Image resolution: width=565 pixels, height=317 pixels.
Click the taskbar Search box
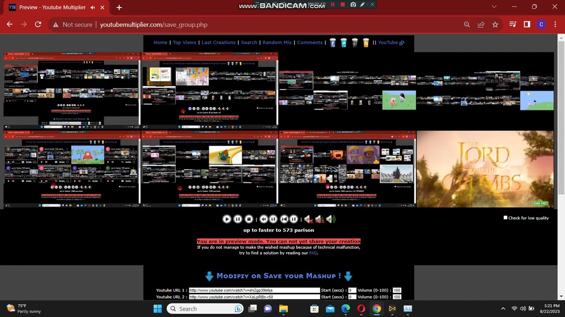[206, 309]
